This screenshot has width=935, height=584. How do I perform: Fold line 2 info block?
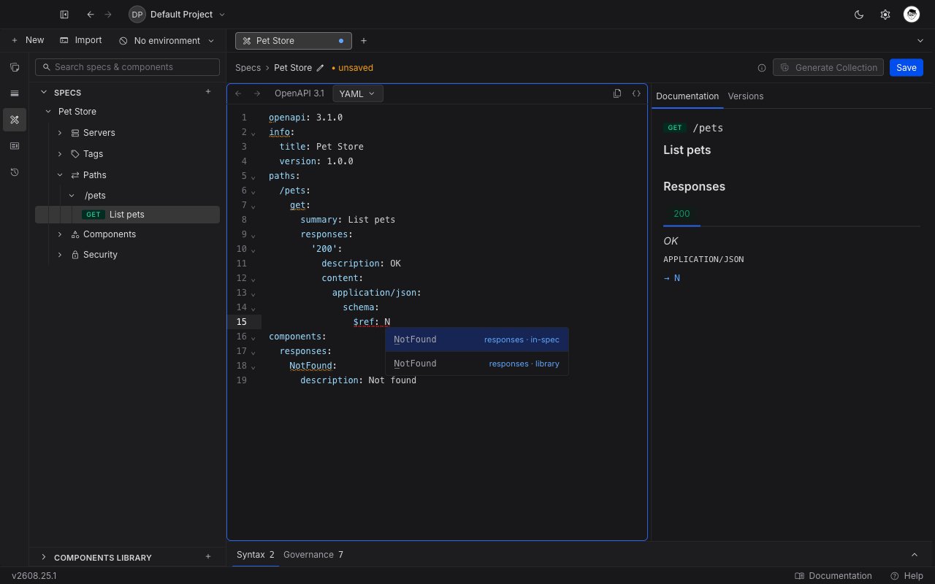253,133
